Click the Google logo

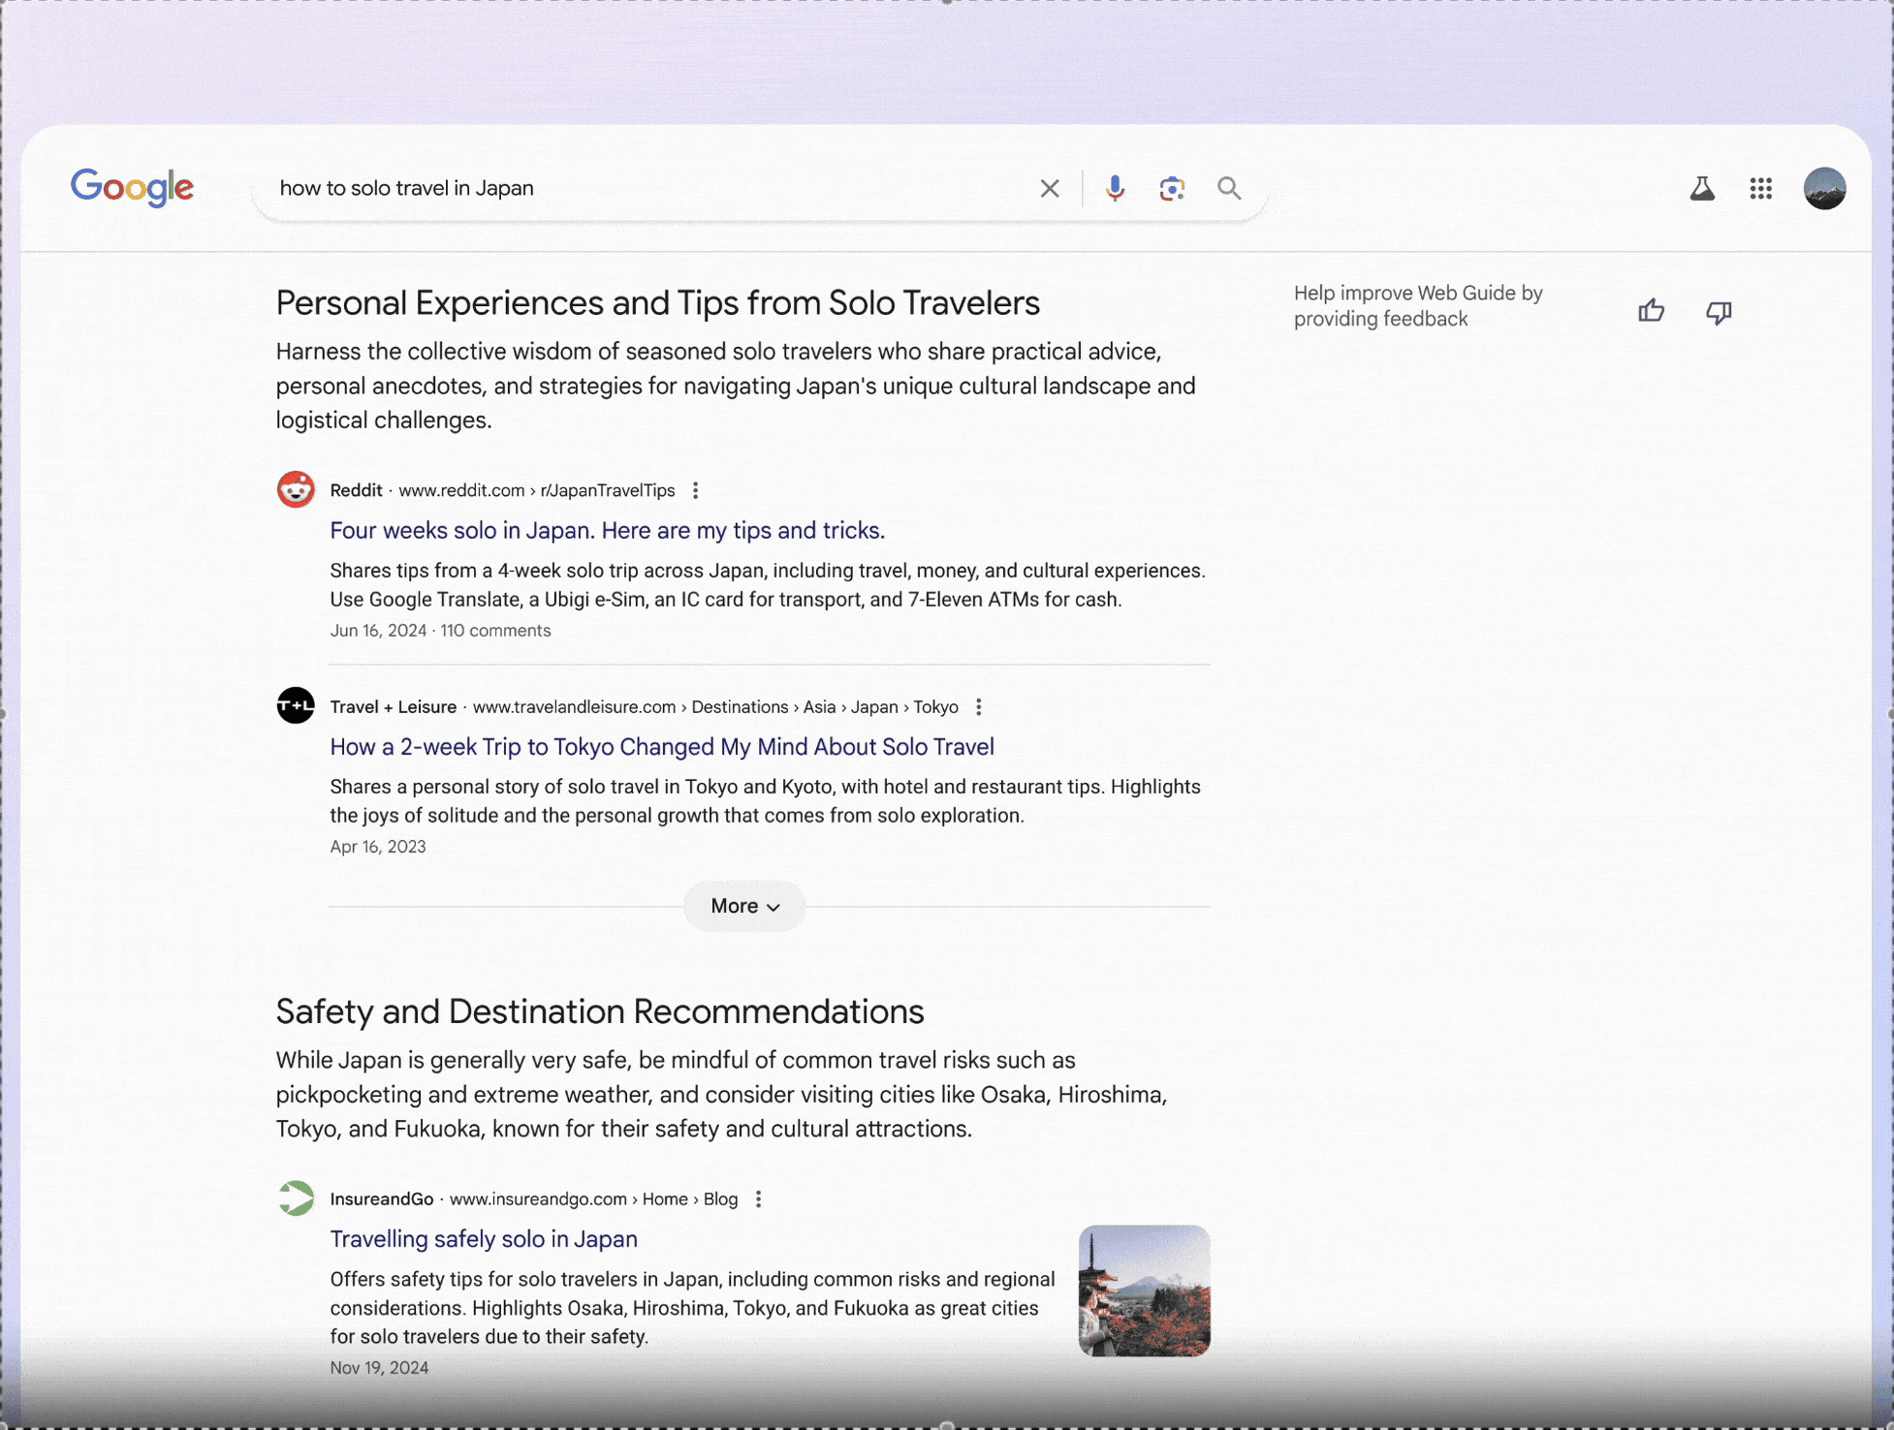coord(132,187)
